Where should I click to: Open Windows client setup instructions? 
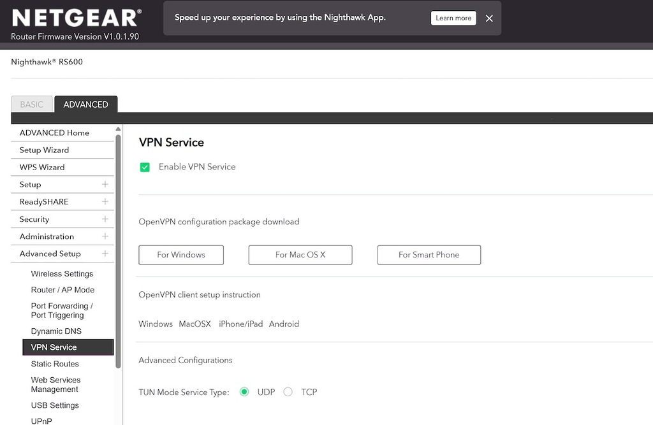(x=156, y=324)
